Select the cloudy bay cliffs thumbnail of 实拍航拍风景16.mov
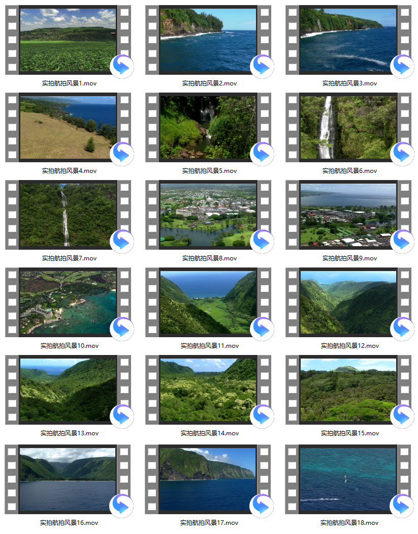The image size is (418, 534). (x=68, y=479)
